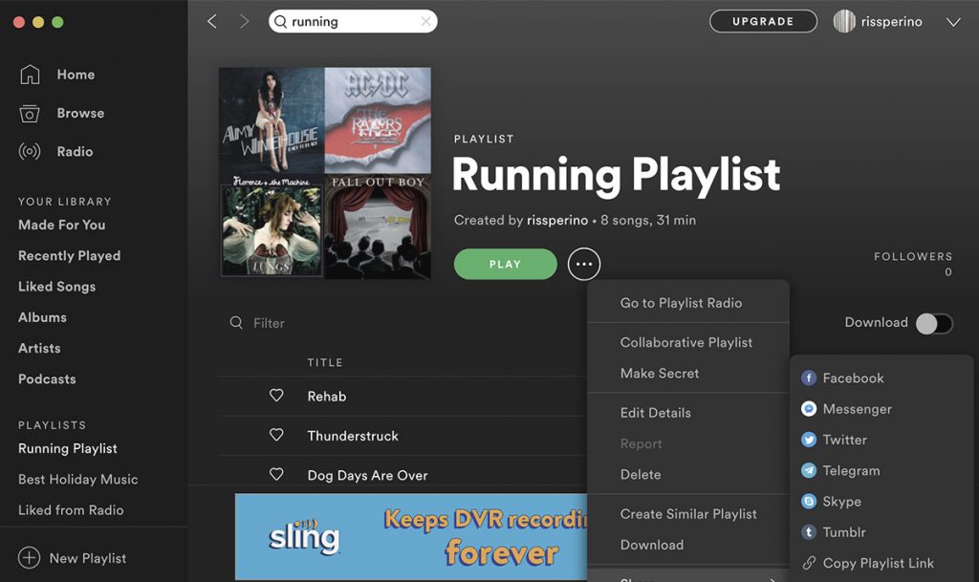Click the green PLAY button
The height and width of the screenshot is (582, 979).
click(x=505, y=264)
